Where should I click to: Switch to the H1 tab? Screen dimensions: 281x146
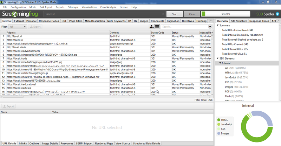[x=130, y=21]
